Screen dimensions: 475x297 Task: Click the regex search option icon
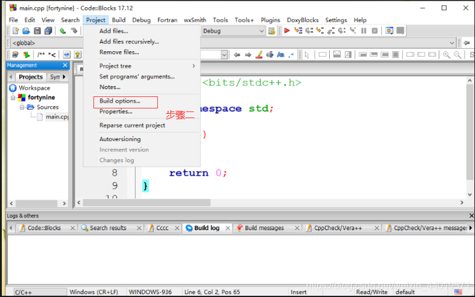[x=291, y=55]
